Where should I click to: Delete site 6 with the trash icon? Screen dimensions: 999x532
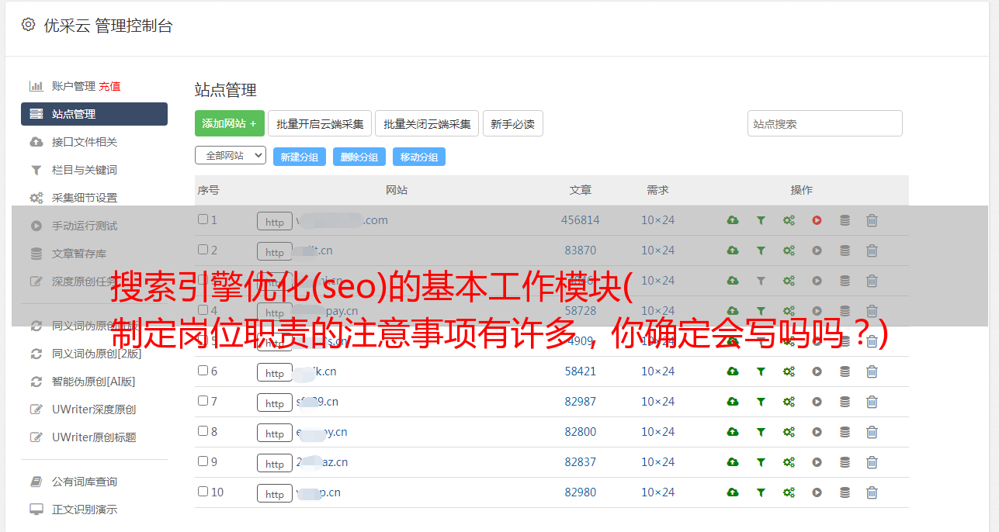pos(872,371)
